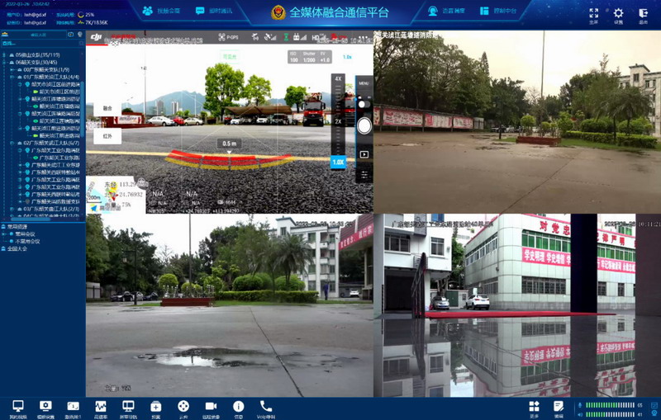
Task: Open the camera adjustment sliders icon
Action: [364, 175]
